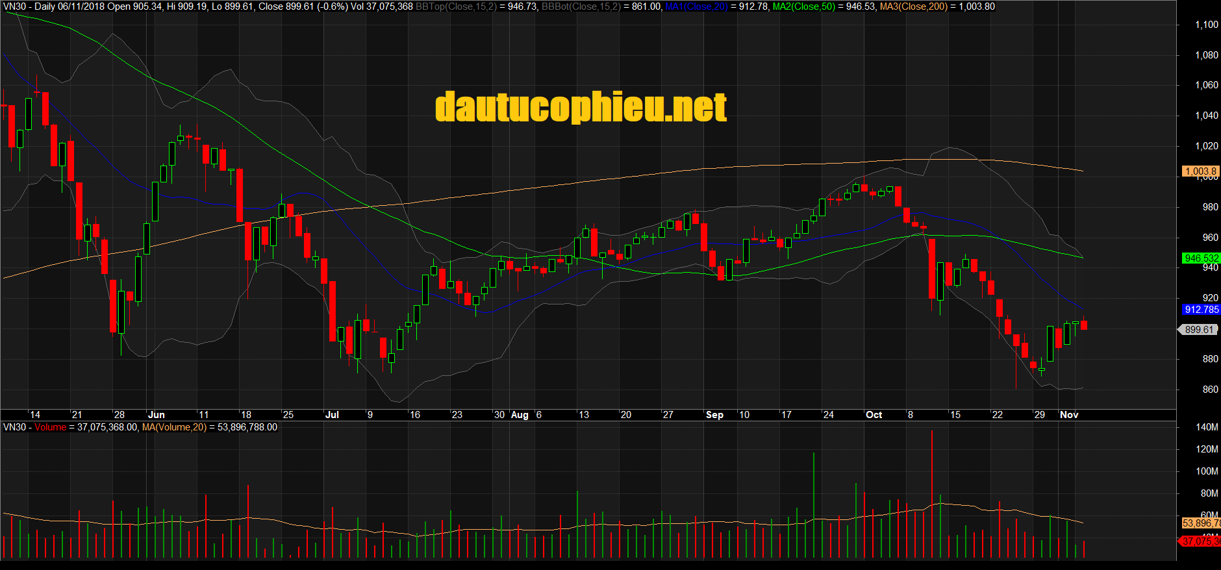
Task: Click the 100M volume axis label
Action: click(x=1207, y=471)
